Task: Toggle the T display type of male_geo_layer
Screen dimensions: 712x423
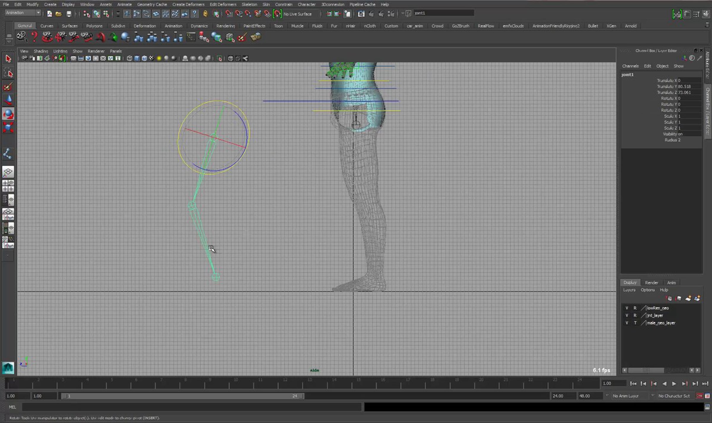Action: 635,323
